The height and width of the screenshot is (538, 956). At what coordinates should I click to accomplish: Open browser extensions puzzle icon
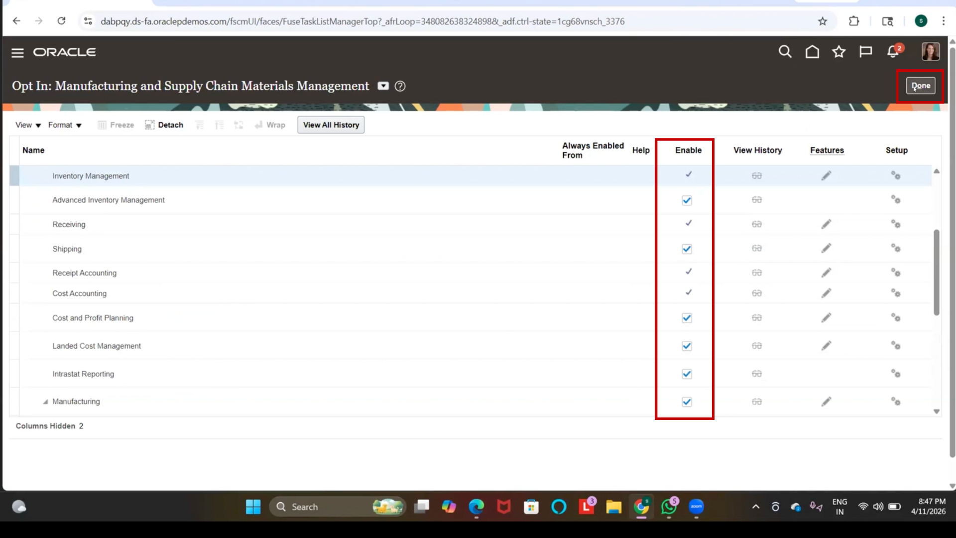tap(854, 21)
